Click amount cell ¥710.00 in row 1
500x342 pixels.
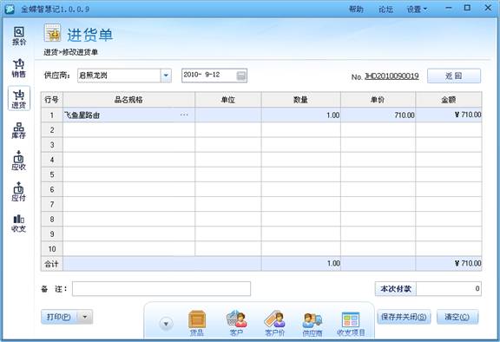[x=449, y=115]
